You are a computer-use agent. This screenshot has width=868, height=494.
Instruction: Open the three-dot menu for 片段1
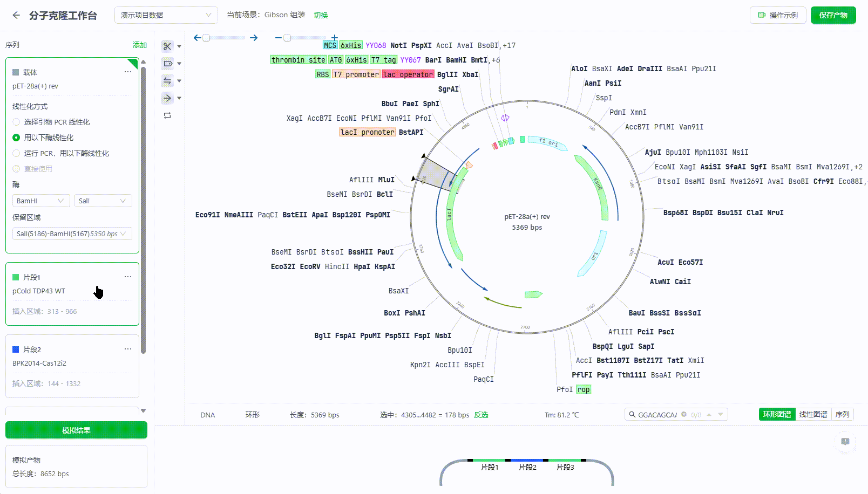pos(128,277)
